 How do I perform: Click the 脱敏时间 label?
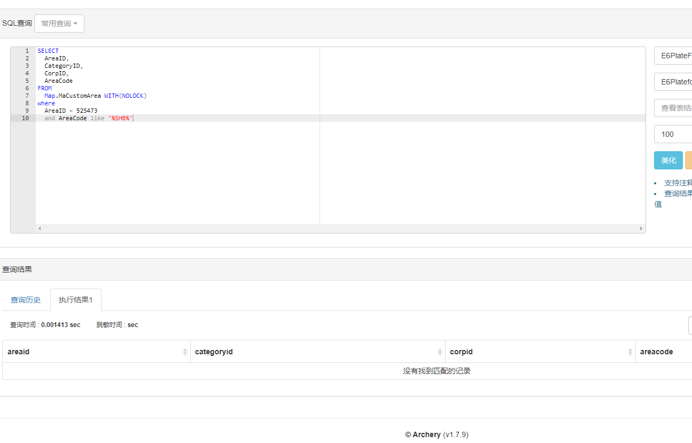(111, 325)
